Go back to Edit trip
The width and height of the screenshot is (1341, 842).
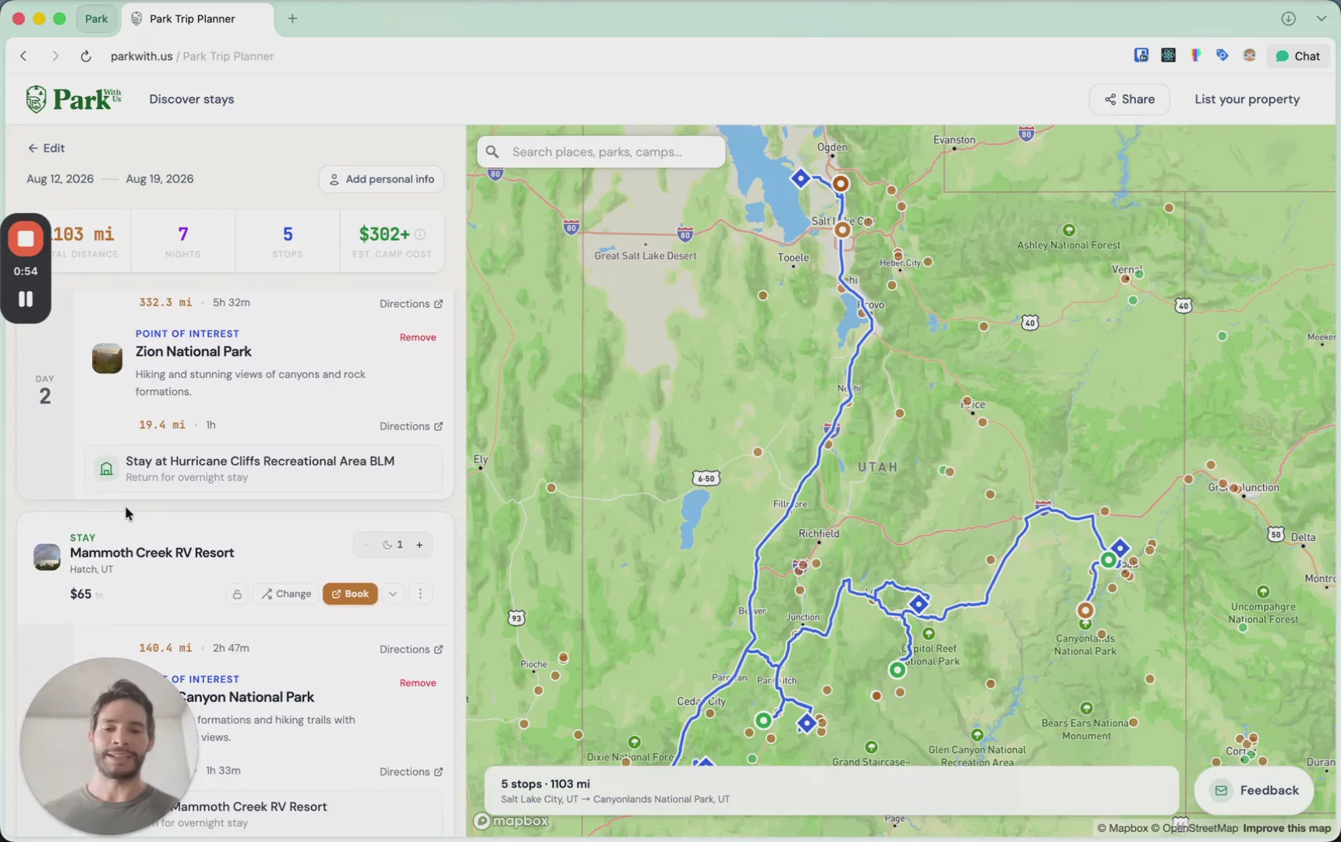tap(46, 148)
